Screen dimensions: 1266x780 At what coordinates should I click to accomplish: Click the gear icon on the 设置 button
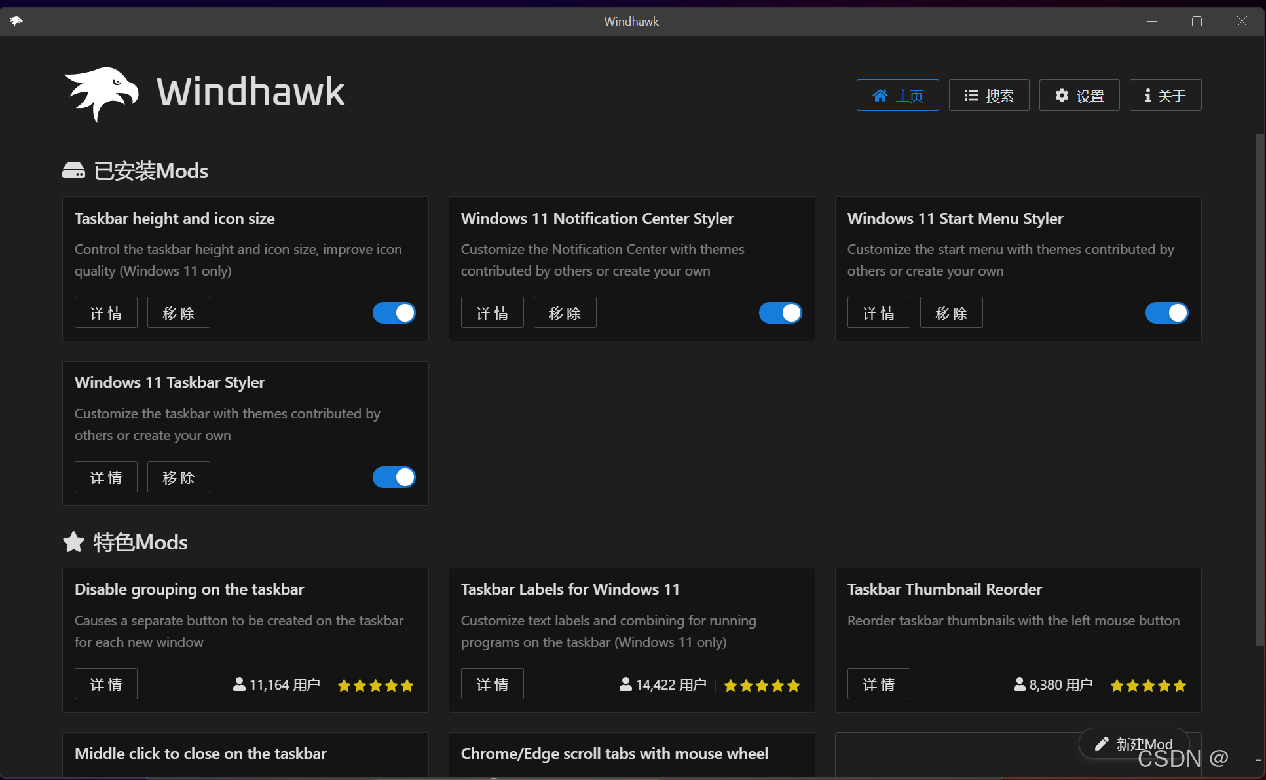pos(1062,95)
